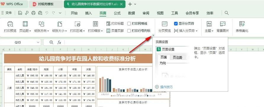The height and width of the screenshot is (107, 264).
Task: Click the 操作技巧 link in tooltip
Action: pyautogui.click(x=166, y=87)
